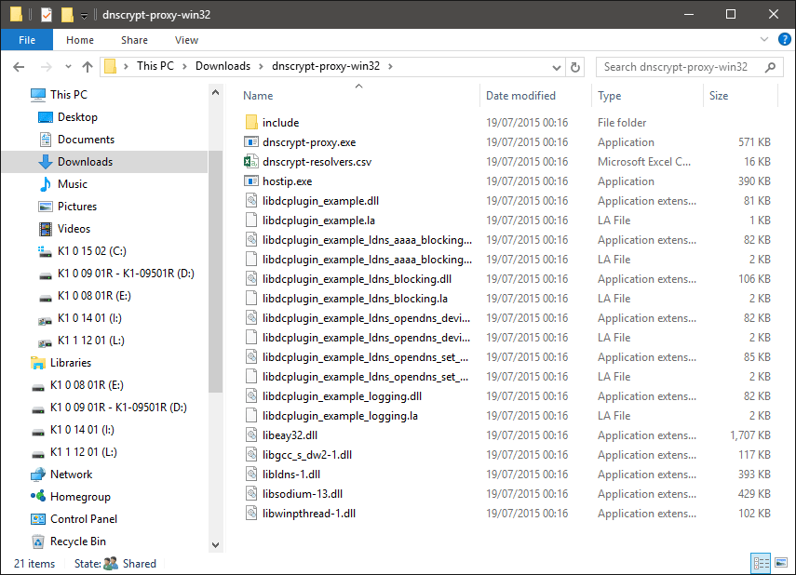This screenshot has width=796, height=575.
Task: Click the Up one level arrow icon
Action: click(x=88, y=67)
